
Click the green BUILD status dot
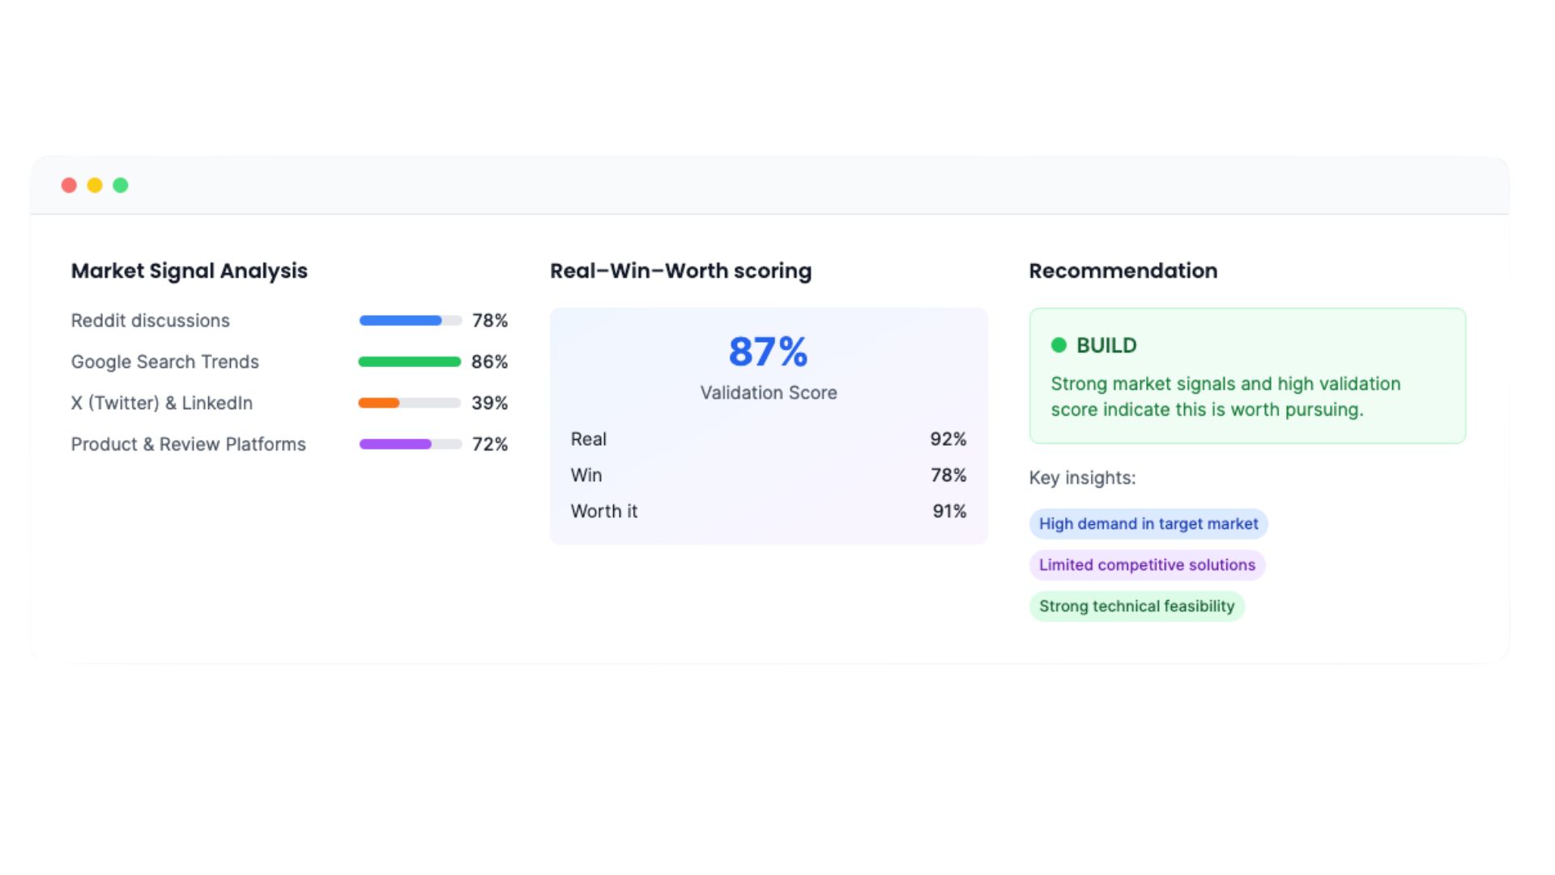(x=1059, y=345)
